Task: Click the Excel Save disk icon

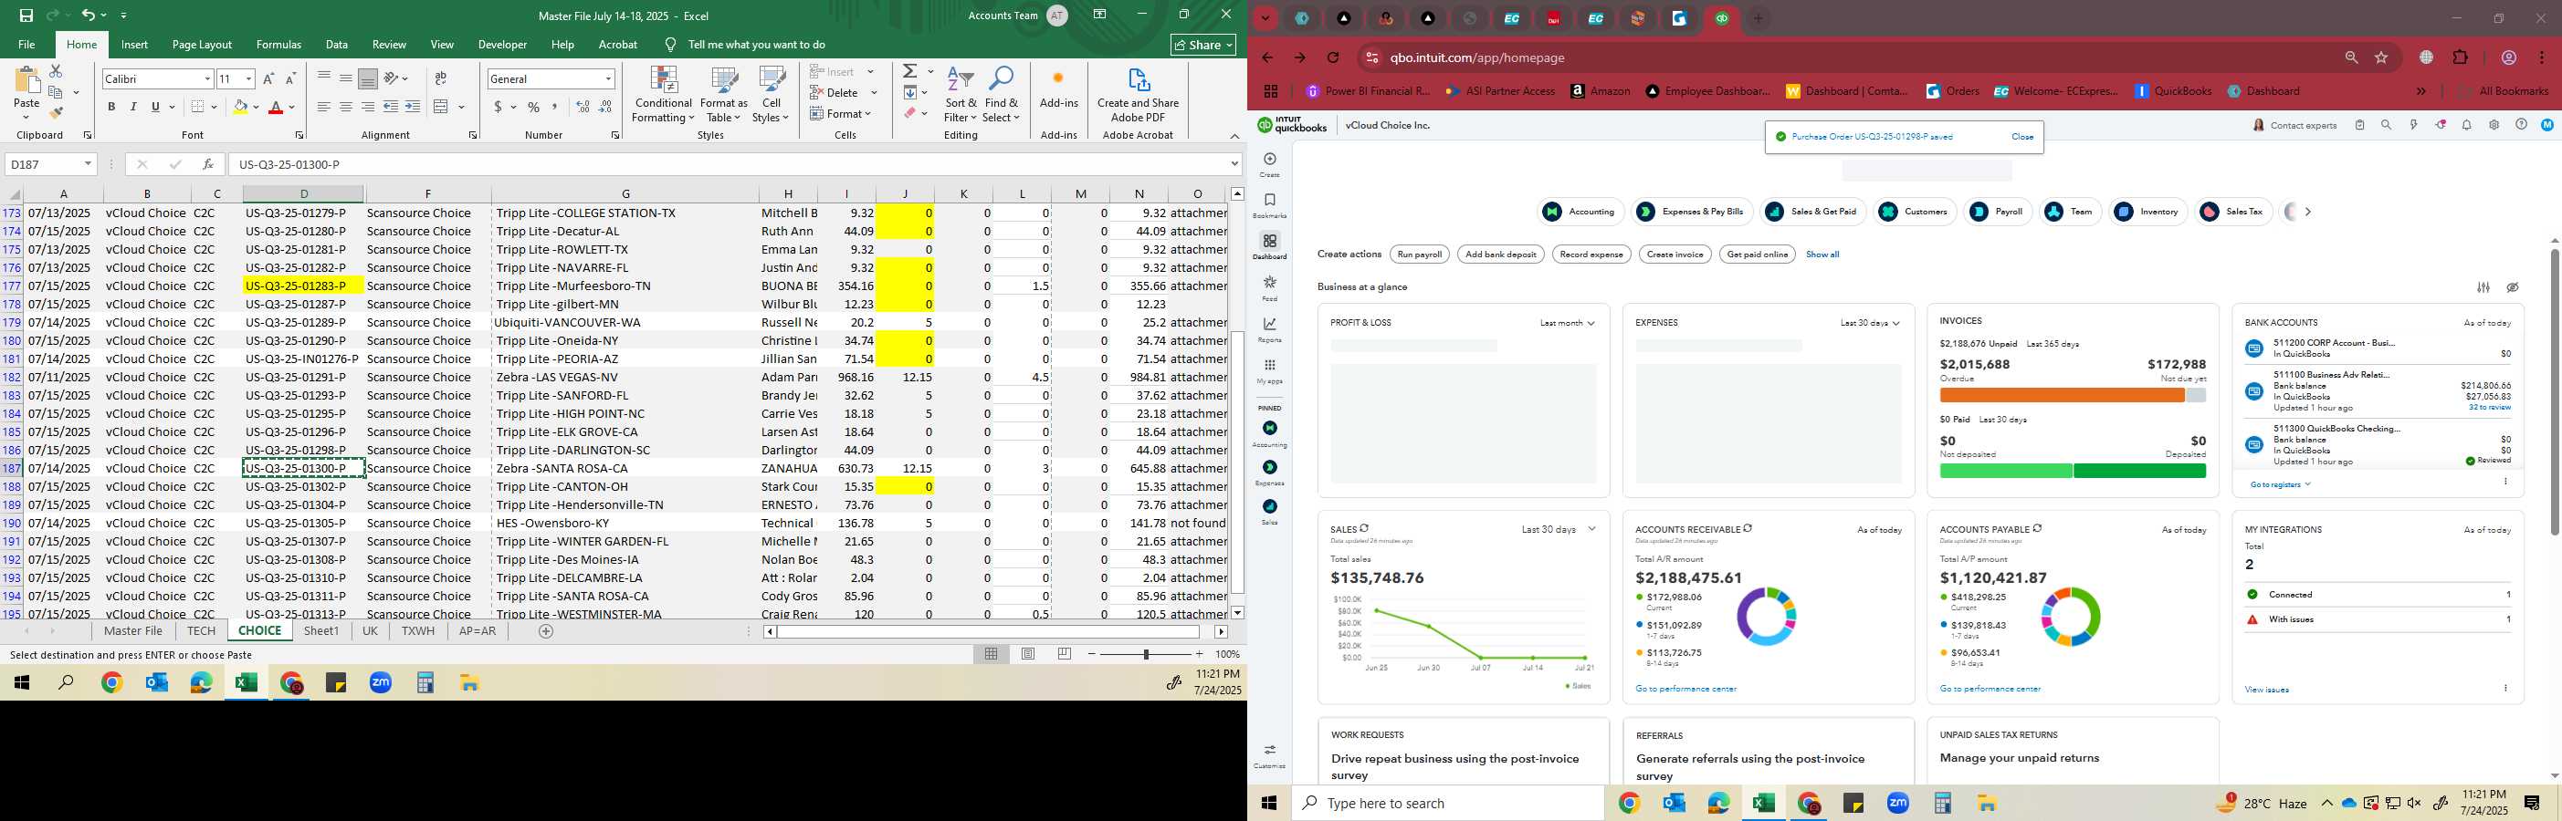Action: click(26, 15)
